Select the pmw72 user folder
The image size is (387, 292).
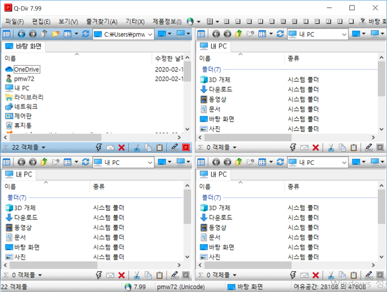[24, 79]
